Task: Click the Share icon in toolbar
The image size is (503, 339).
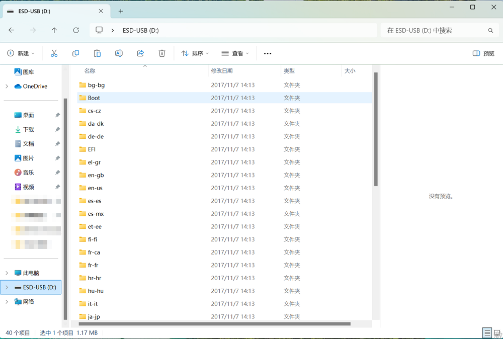Action: 141,53
